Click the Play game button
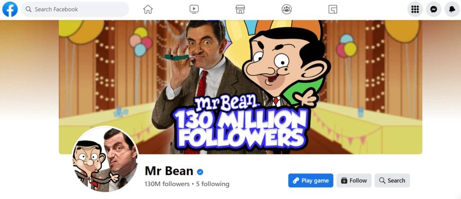 pyautogui.click(x=311, y=181)
